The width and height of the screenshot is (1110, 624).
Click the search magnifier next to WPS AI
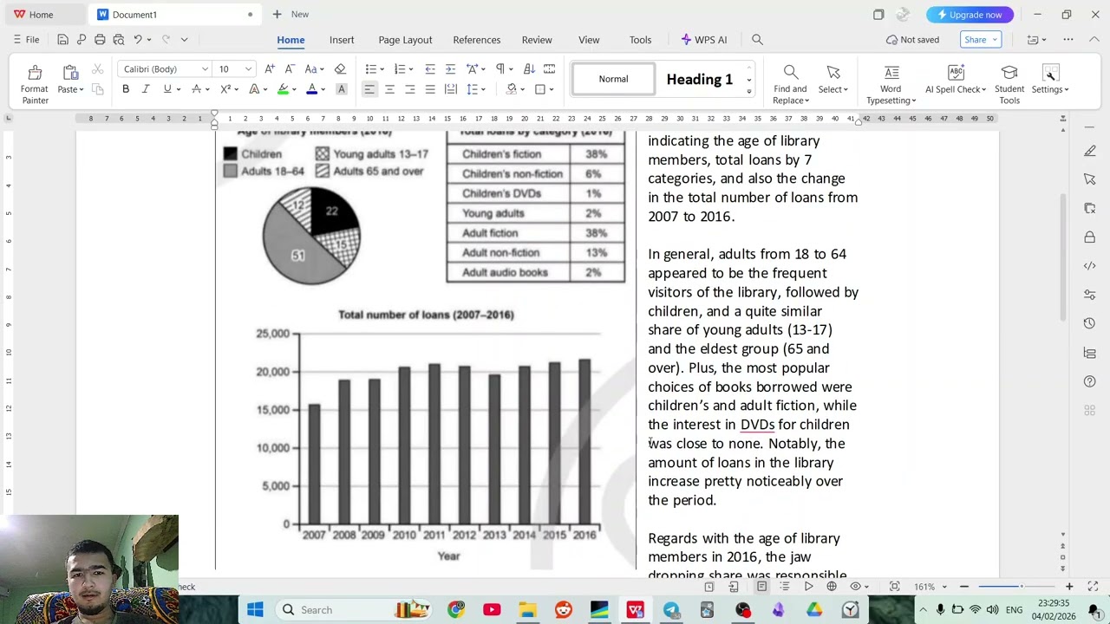tap(757, 40)
